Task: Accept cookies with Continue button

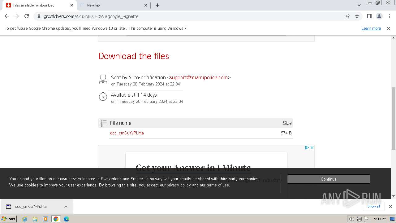Action: click(329, 179)
